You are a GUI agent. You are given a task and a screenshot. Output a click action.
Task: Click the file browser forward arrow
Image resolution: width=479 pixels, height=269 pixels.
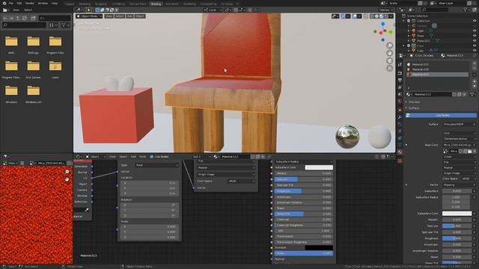click(x=12, y=18)
